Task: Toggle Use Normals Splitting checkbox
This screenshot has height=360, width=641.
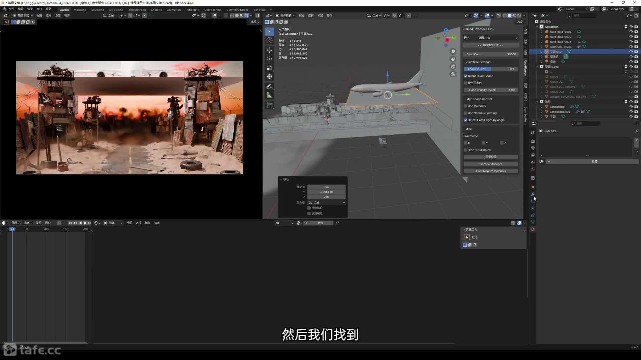Action: [465, 113]
